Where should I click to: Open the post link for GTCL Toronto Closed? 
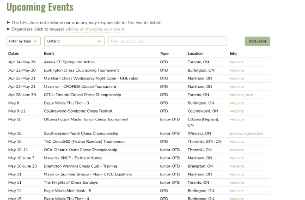click(250, 95)
